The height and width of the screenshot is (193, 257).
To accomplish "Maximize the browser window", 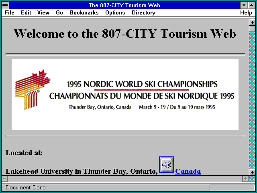I will pyautogui.click(x=252, y=5).
